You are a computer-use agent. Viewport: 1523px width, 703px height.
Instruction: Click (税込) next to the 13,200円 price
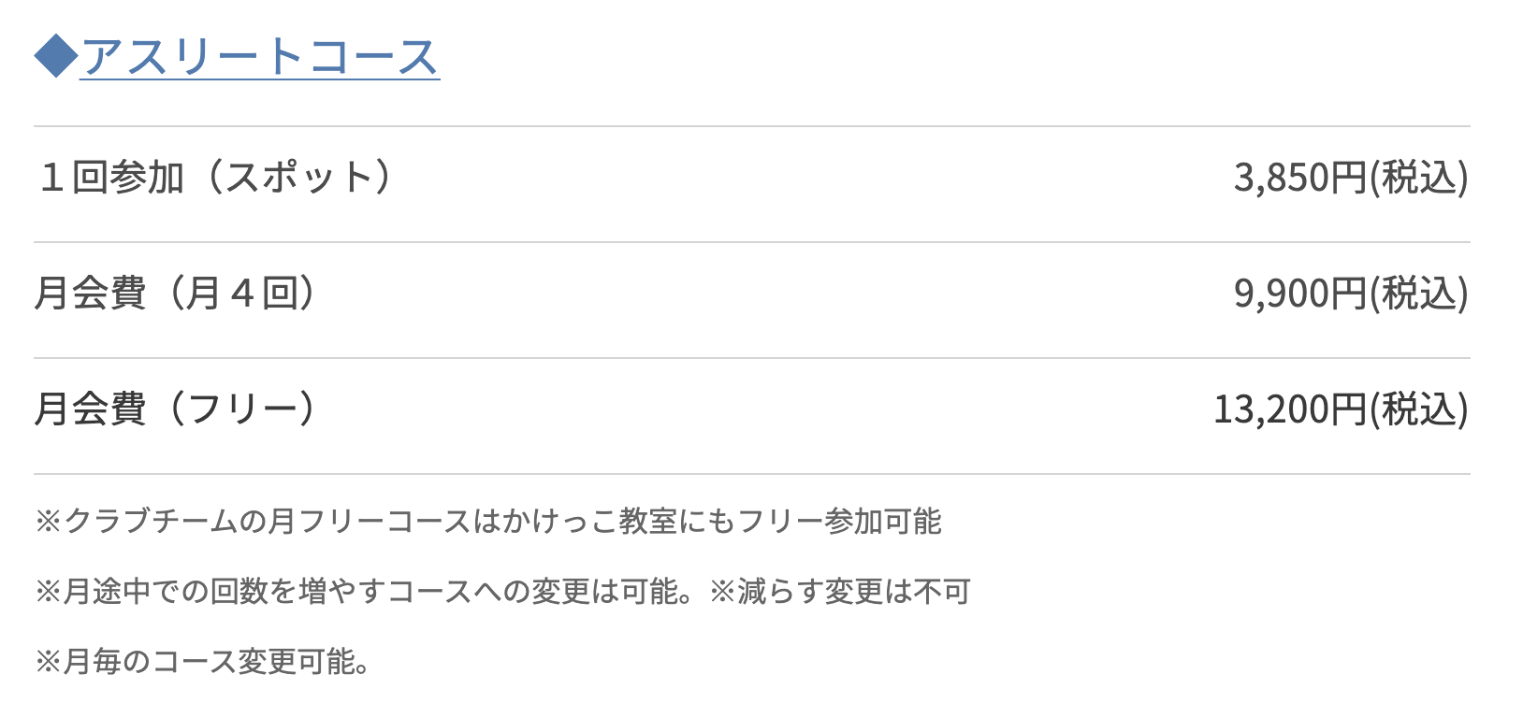tap(1419, 409)
